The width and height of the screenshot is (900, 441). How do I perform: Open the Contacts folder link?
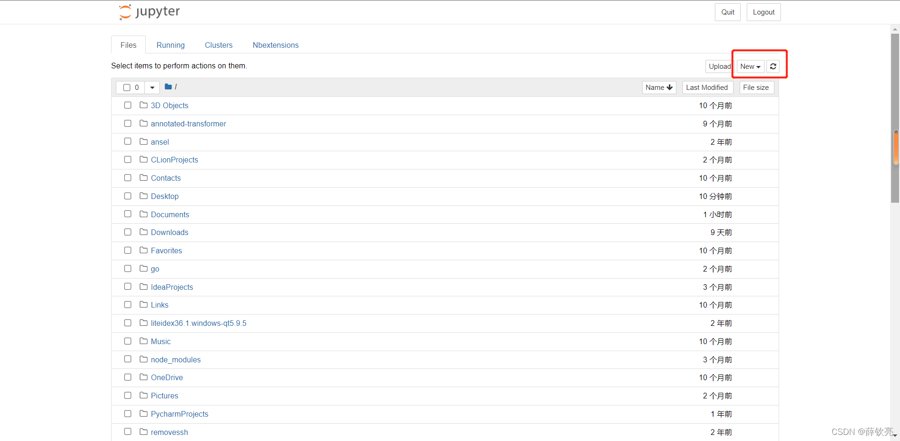click(x=166, y=178)
